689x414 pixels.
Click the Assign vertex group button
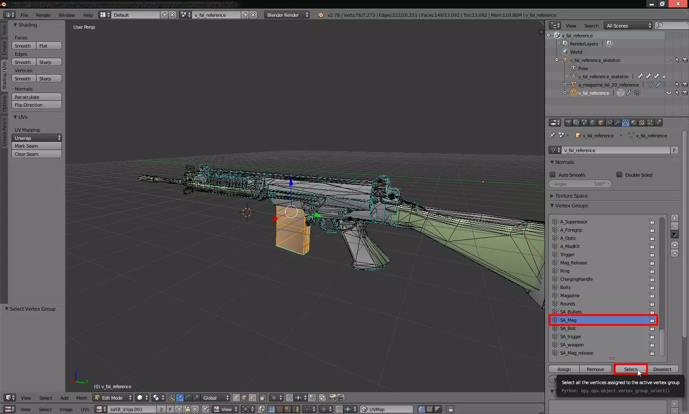[564, 369]
